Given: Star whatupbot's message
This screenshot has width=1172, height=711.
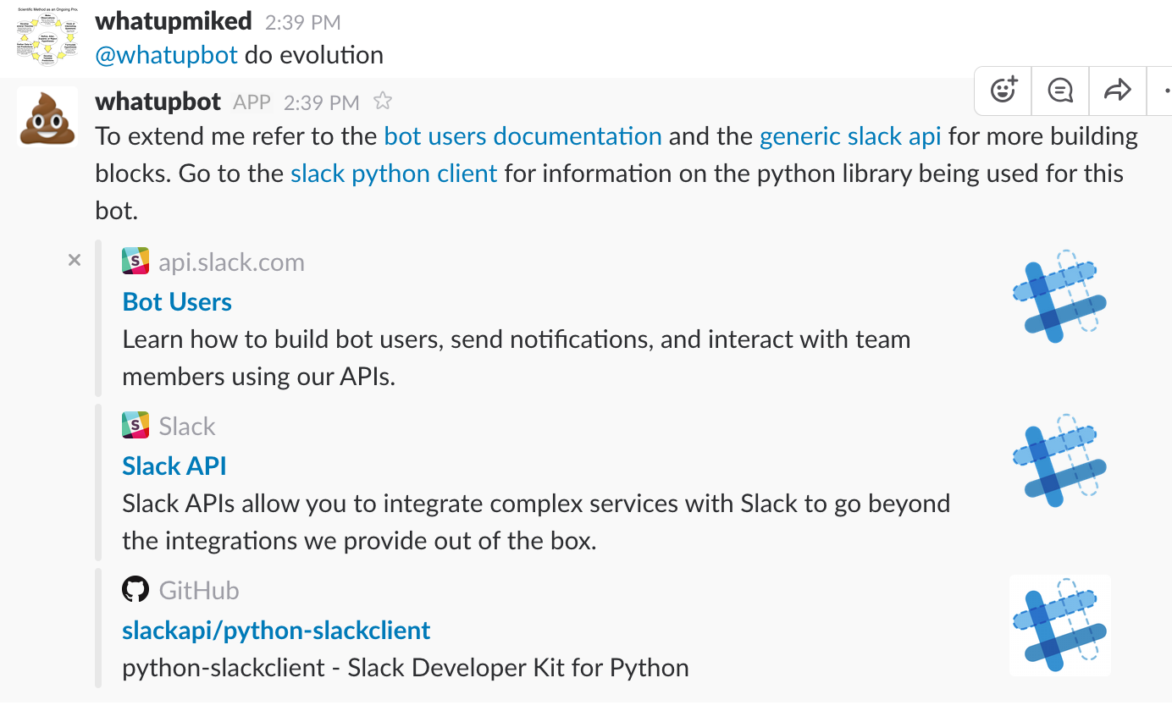Looking at the screenshot, I should (x=383, y=102).
